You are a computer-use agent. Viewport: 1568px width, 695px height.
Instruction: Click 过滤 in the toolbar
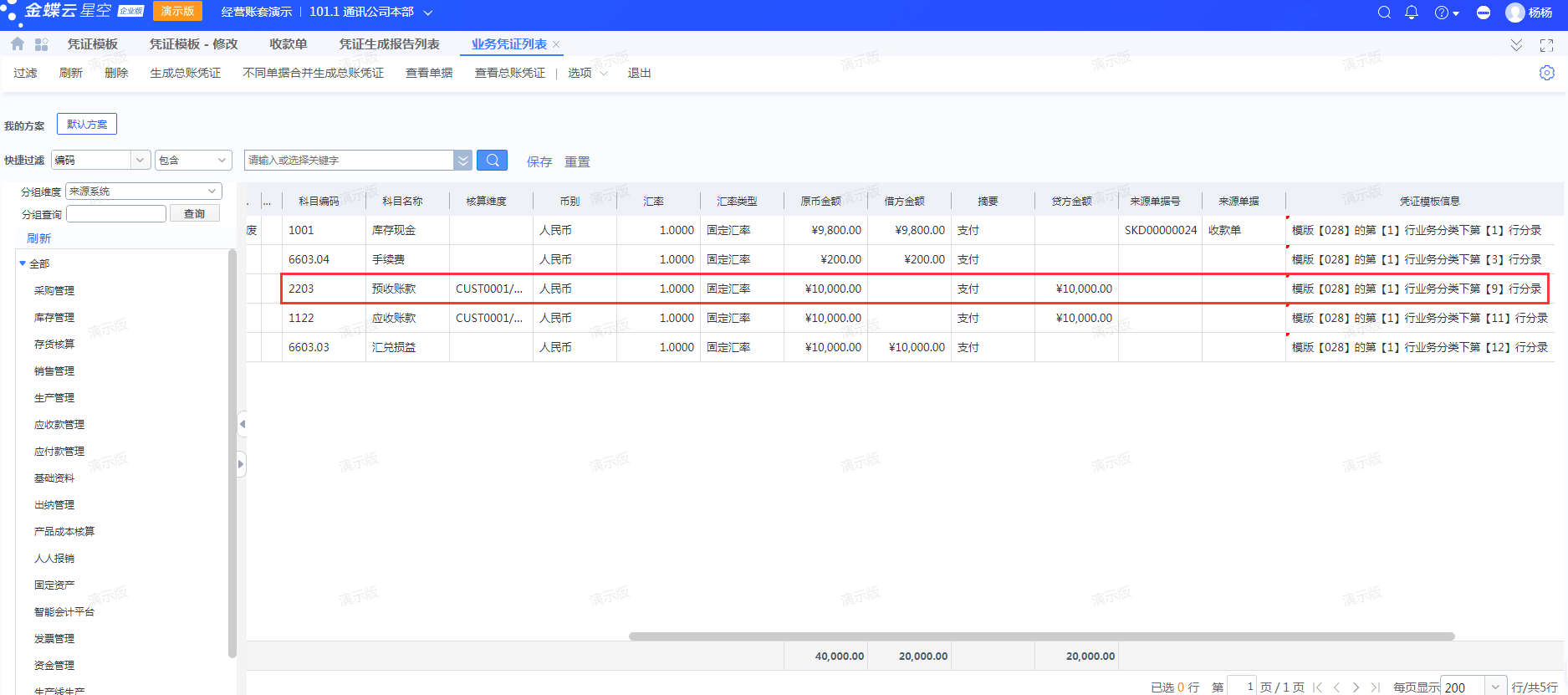point(25,73)
